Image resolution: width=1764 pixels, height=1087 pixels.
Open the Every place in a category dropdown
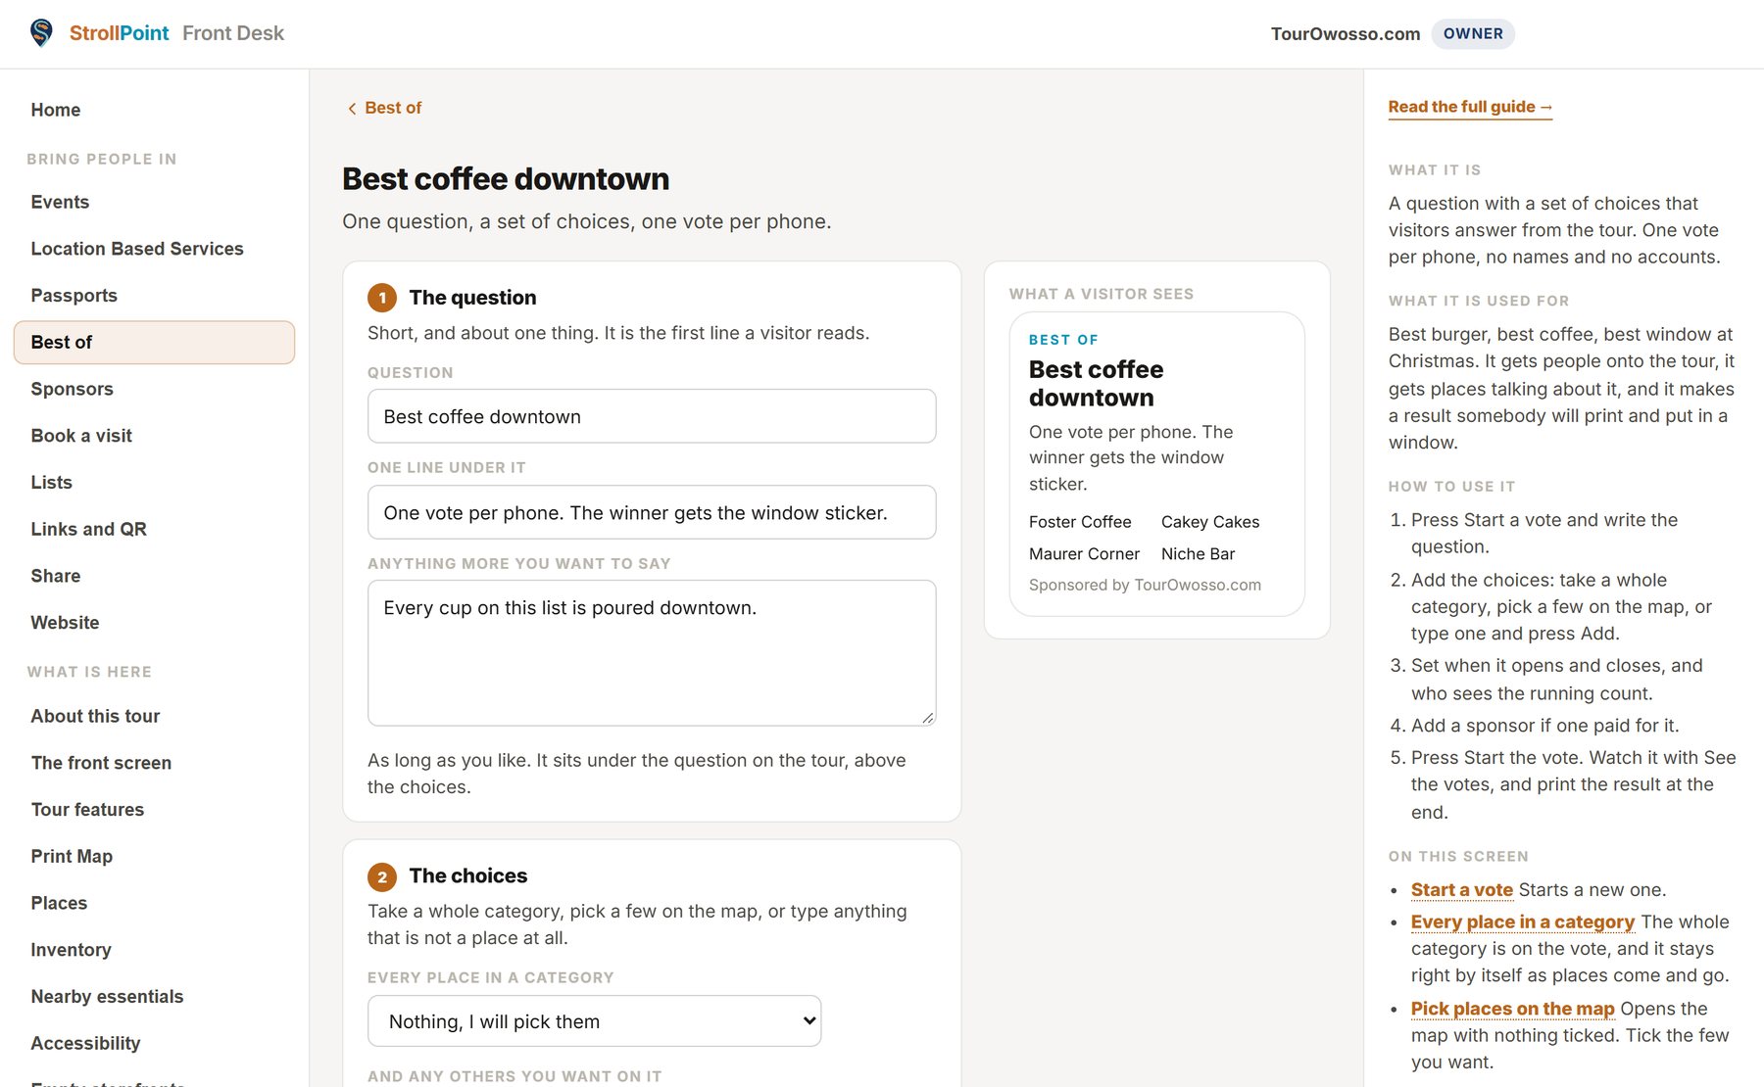pyautogui.click(x=594, y=1021)
